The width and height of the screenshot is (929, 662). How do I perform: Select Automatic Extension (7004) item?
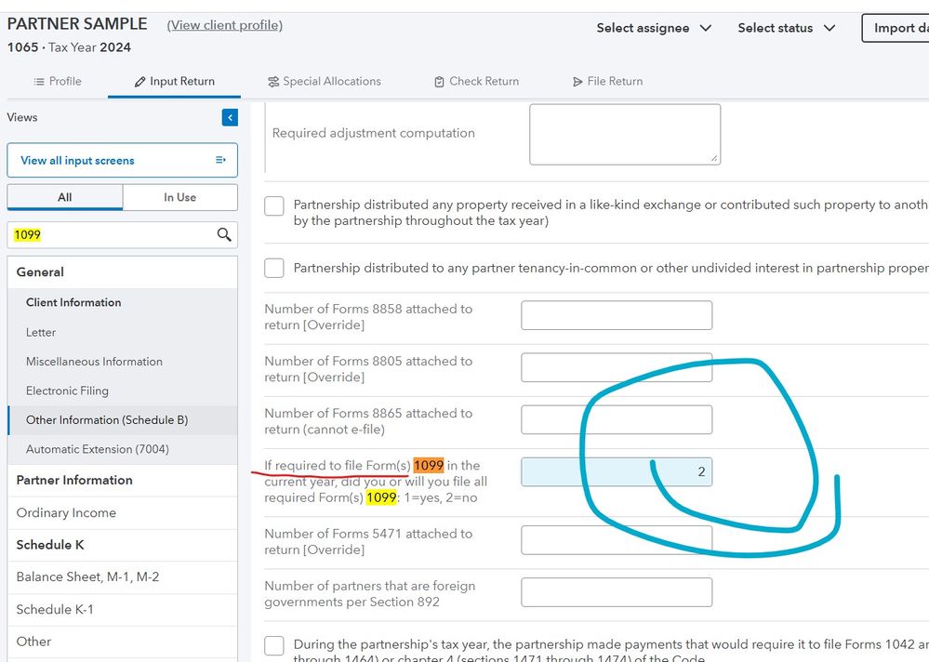[x=98, y=449]
